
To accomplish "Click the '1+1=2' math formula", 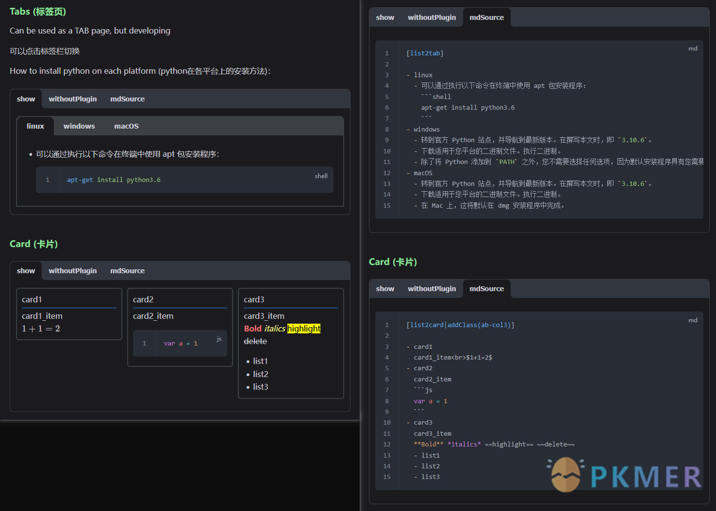I will (x=41, y=329).
